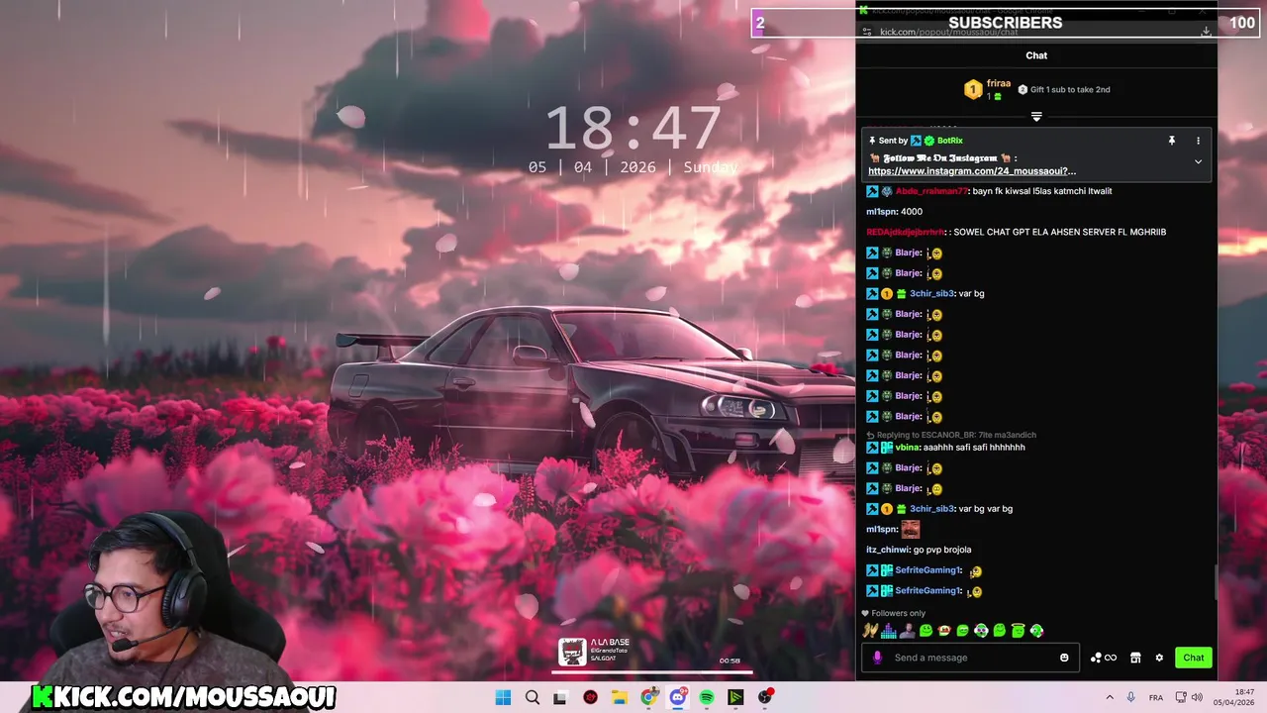
Task: Click the system tray microphone icon
Action: coord(1130,697)
